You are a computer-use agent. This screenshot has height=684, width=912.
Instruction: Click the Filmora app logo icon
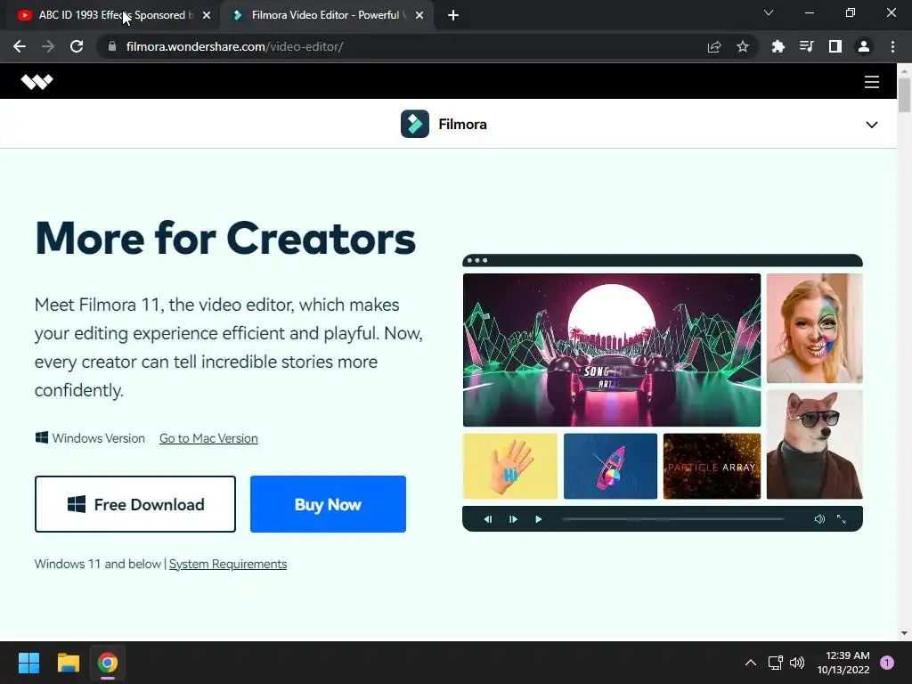pos(415,124)
